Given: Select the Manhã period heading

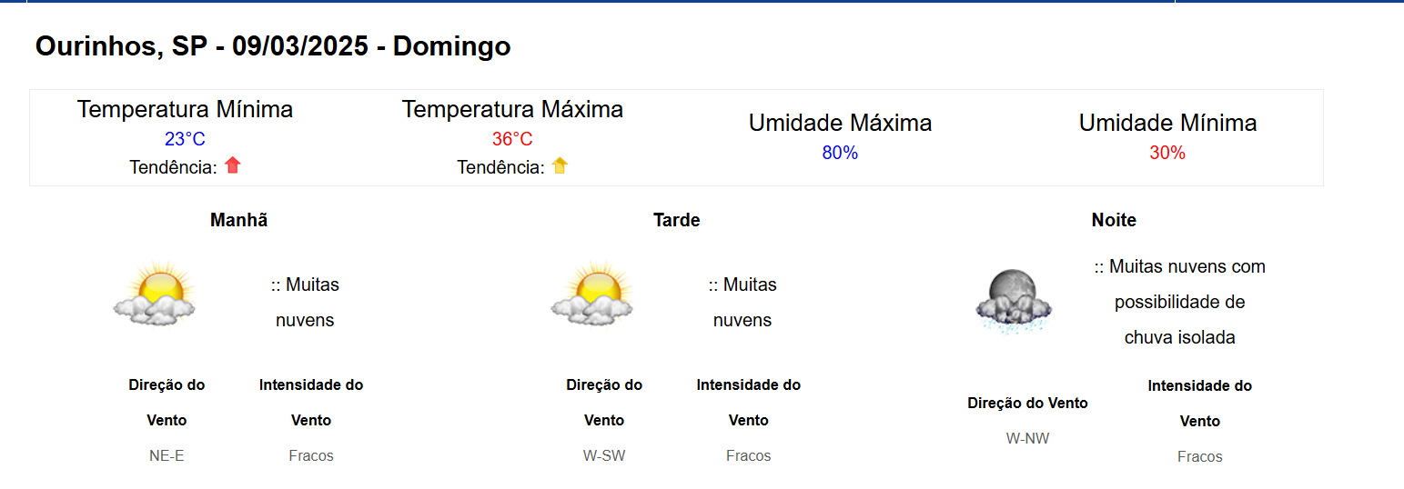Looking at the screenshot, I should 238,220.
